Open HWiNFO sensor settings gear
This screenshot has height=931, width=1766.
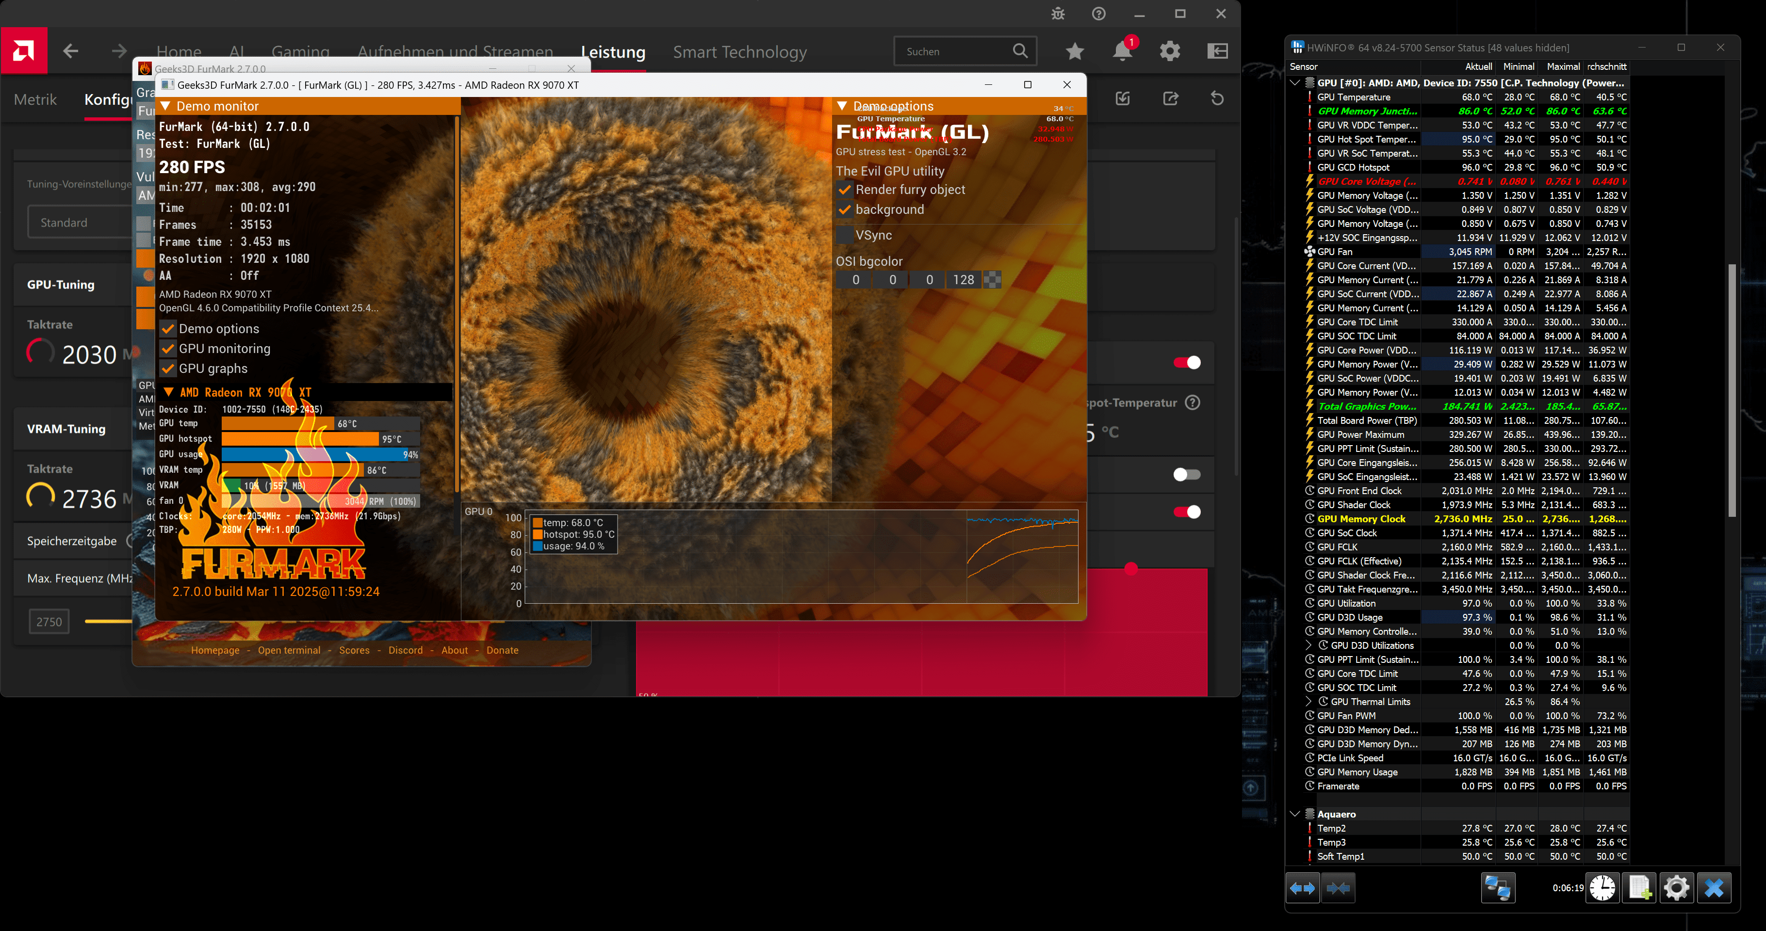click(1677, 888)
